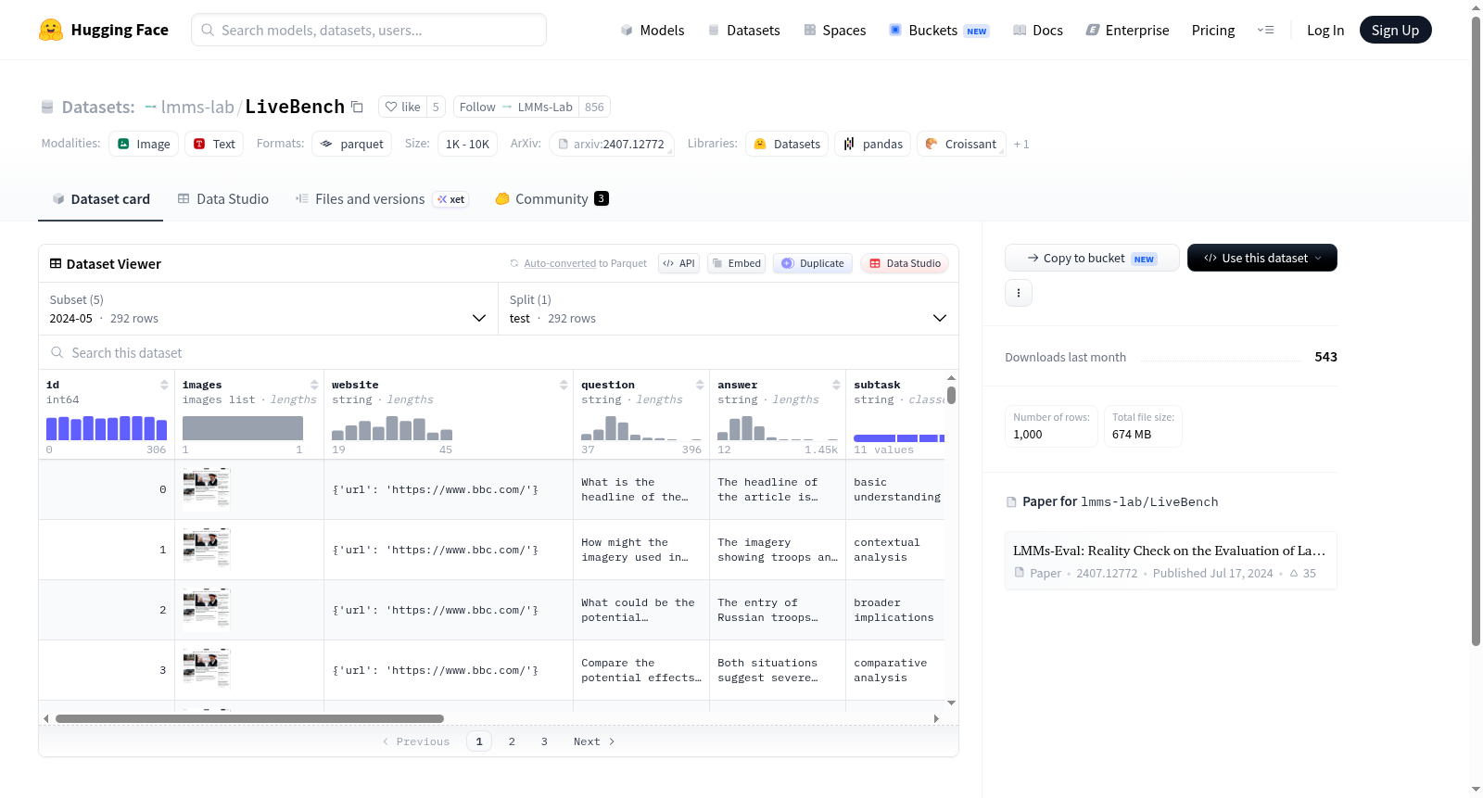This screenshot has height=798, width=1483.
Task: Click the Sign Up button
Action: click(1395, 30)
